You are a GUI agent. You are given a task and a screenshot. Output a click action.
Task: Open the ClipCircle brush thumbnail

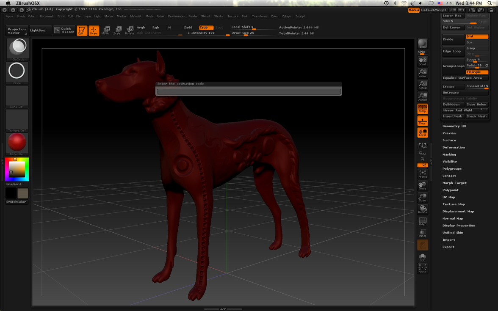(x=17, y=48)
